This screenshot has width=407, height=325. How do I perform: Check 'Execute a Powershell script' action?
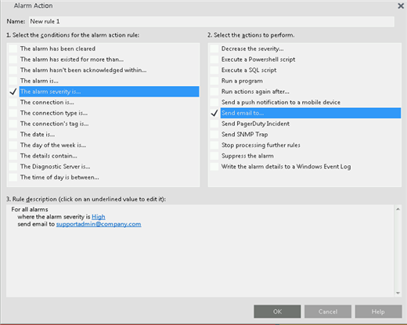pyautogui.click(x=214, y=60)
